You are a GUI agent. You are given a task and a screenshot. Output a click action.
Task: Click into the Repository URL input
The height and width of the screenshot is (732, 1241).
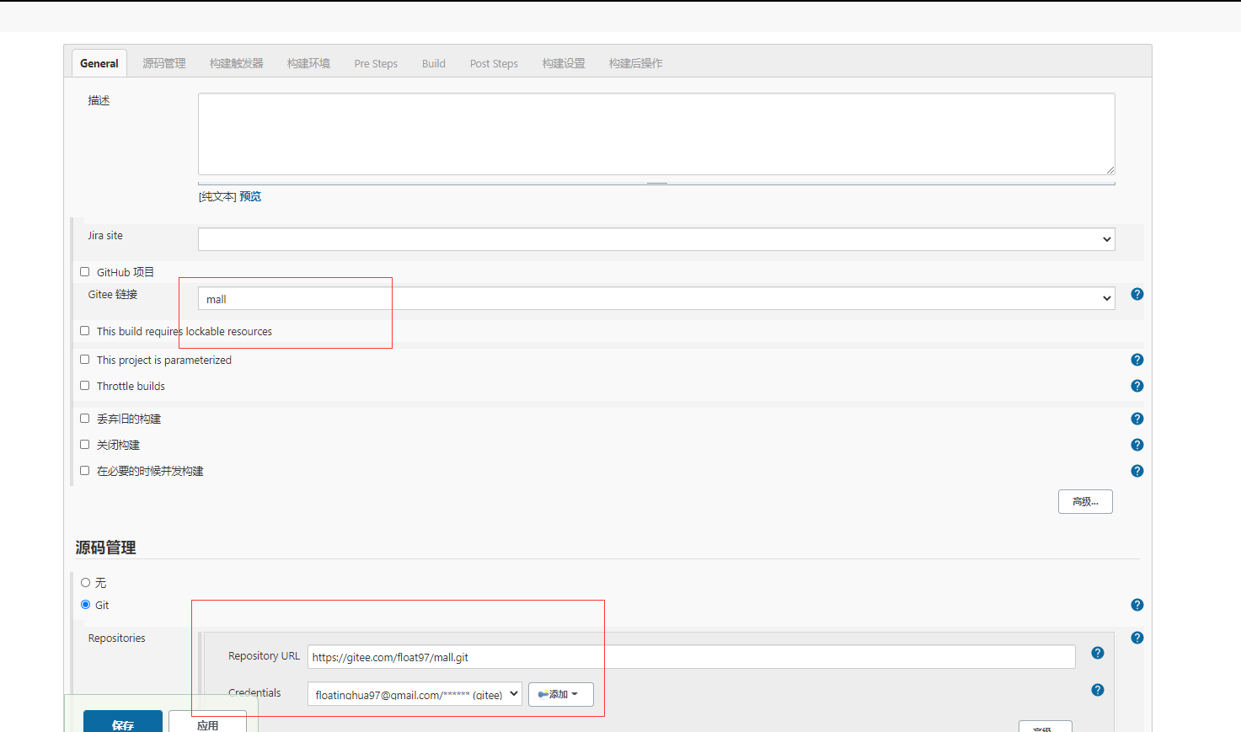(x=691, y=657)
